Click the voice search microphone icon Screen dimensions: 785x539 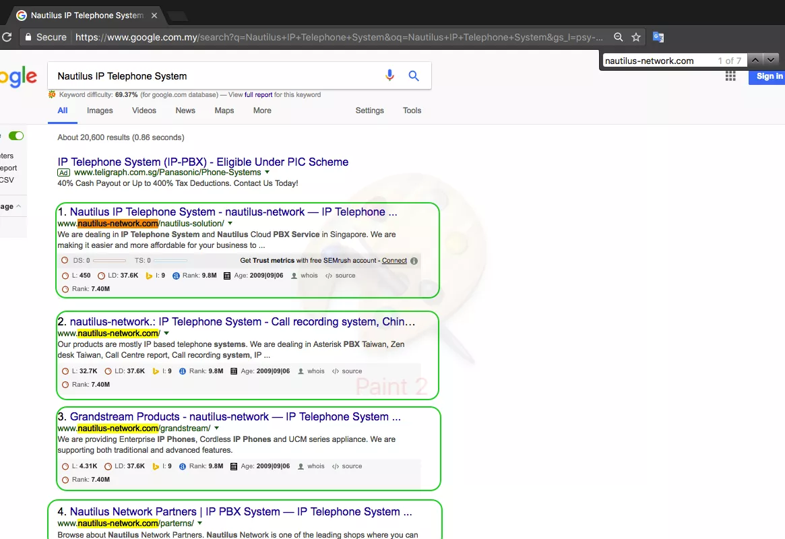[x=389, y=75]
